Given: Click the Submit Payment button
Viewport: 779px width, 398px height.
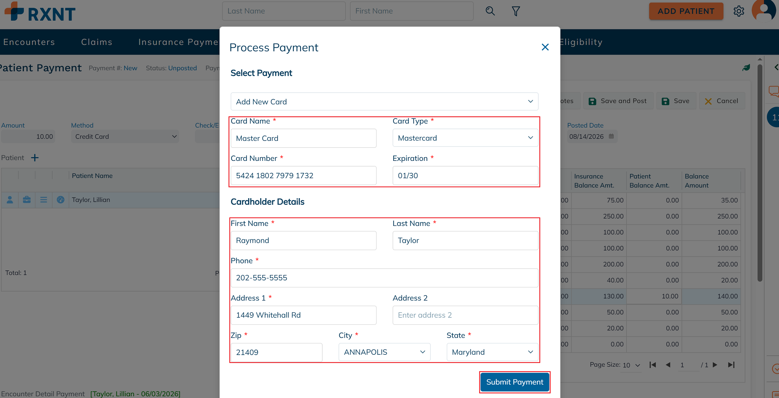Looking at the screenshot, I should tap(515, 382).
